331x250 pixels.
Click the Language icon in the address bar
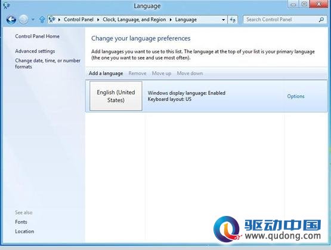(52, 20)
